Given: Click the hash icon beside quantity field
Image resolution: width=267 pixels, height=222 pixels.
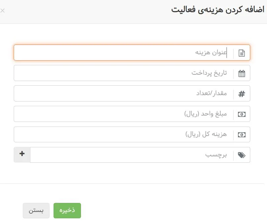Looking at the screenshot, I should coord(242,94).
